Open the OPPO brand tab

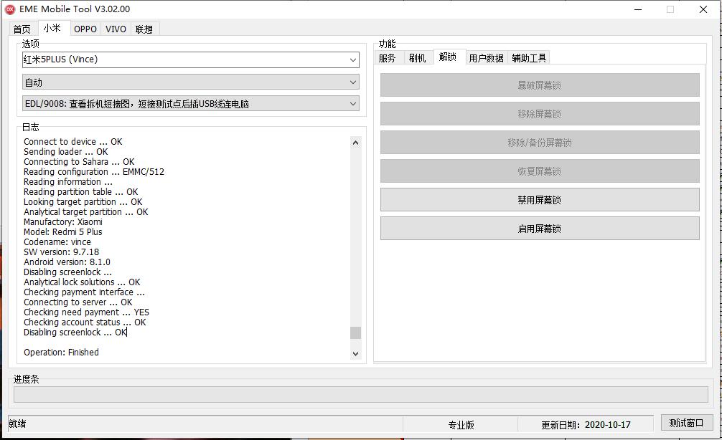click(85, 29)
